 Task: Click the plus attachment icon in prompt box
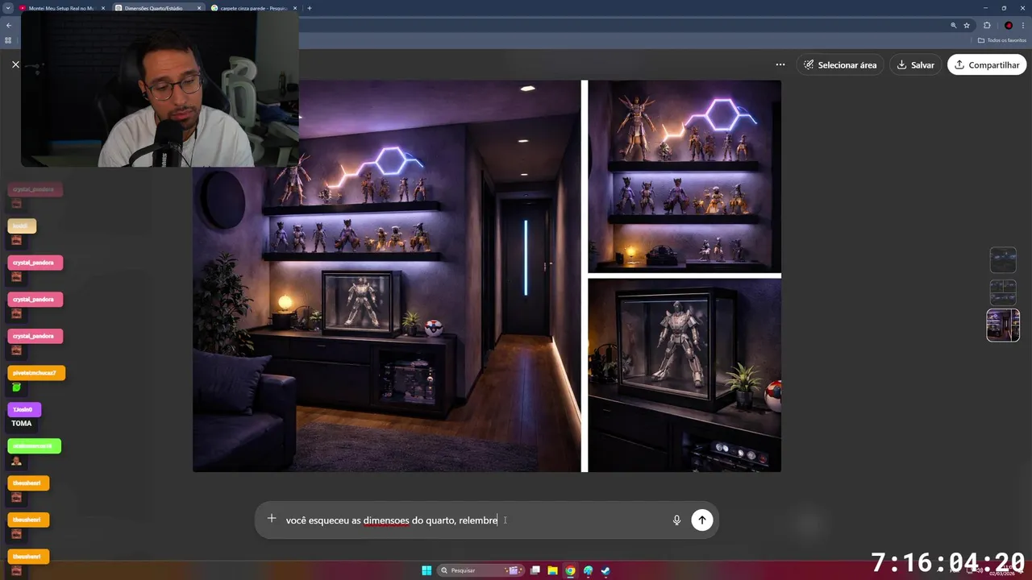(272, 520)
